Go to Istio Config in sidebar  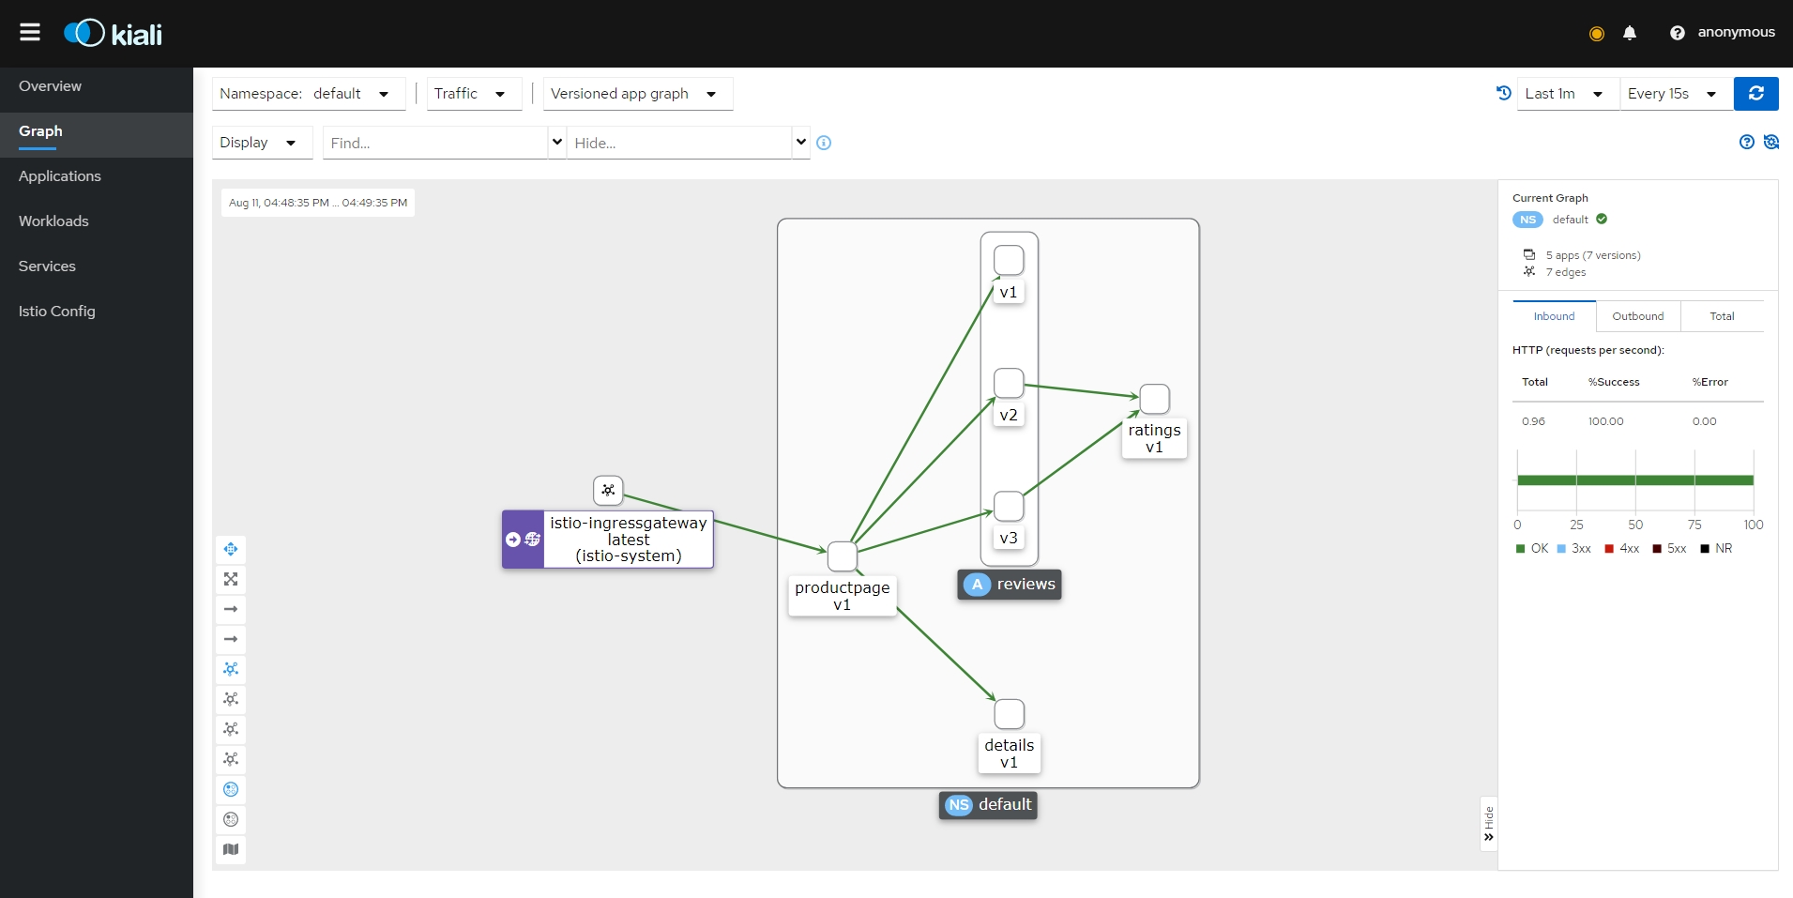tap(57, 312)
